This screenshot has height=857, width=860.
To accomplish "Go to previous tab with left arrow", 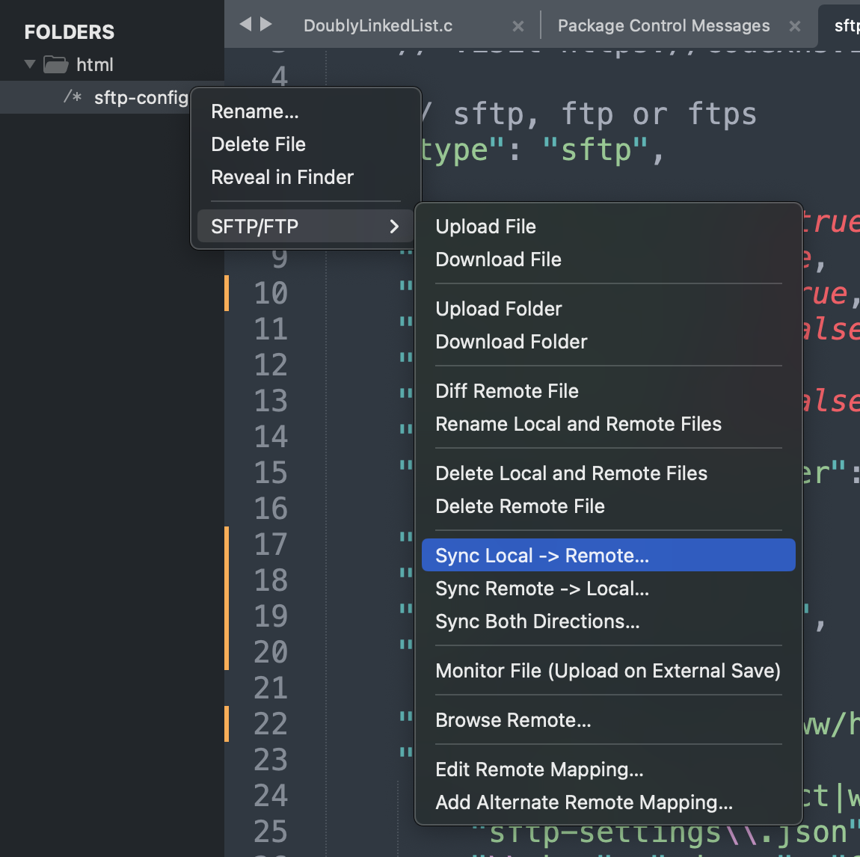I will tap(246, 24).
